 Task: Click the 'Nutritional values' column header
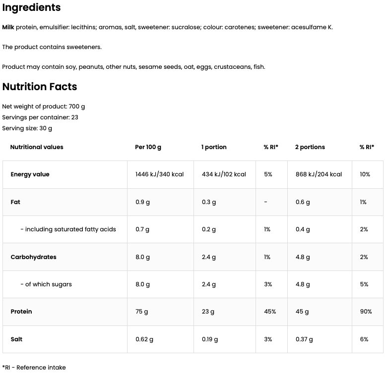pyautogui.click(x=37, y=147)
